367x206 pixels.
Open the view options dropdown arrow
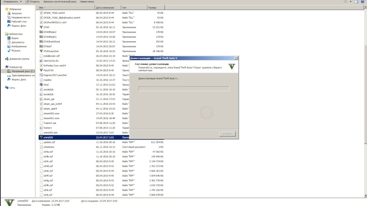(350, 2)
